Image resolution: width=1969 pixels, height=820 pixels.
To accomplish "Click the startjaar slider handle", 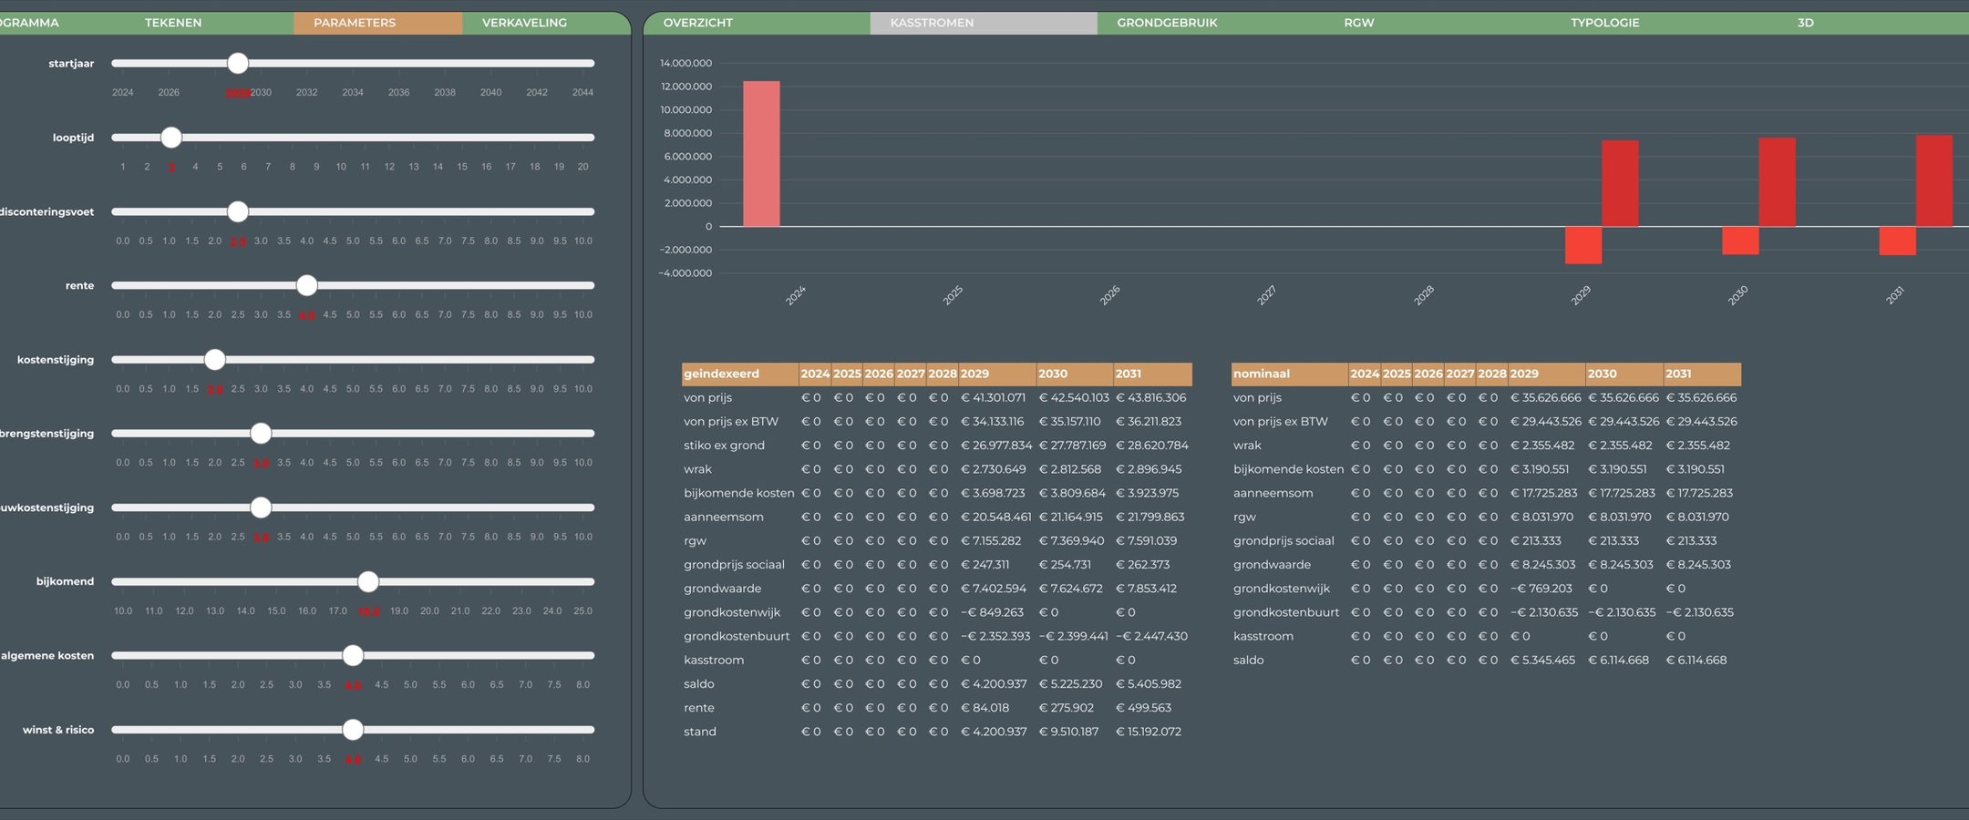I will [238, 63].
